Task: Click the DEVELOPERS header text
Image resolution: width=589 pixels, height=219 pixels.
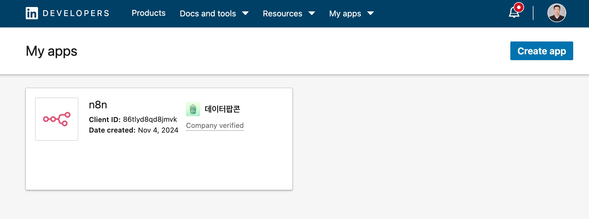Action: click(x=76, y=13)
